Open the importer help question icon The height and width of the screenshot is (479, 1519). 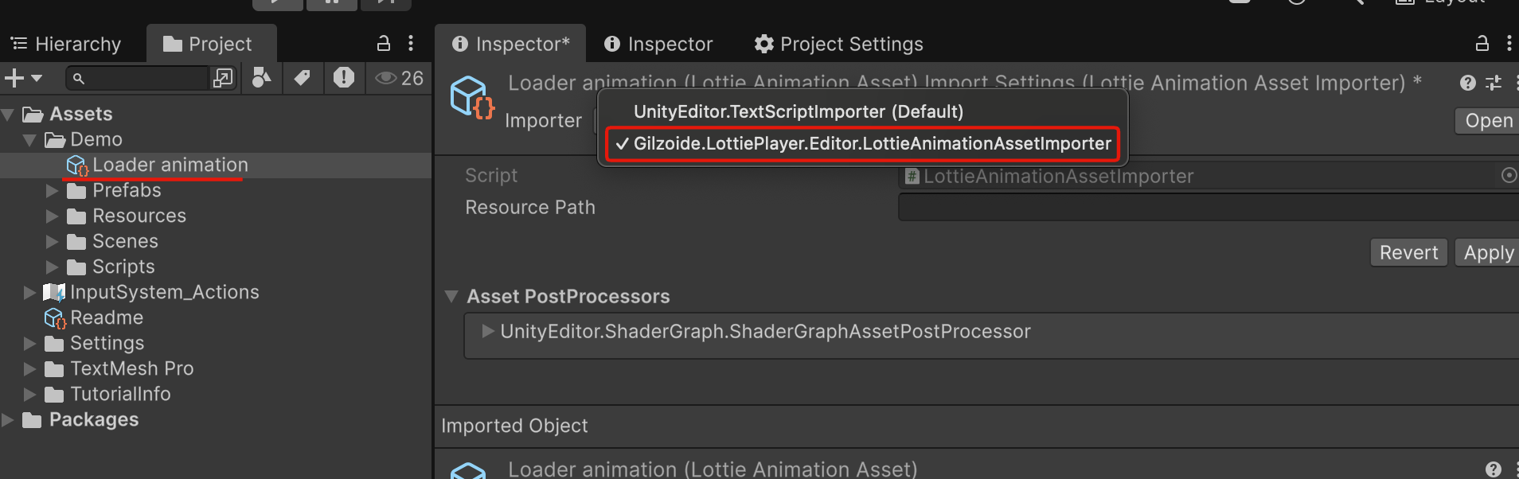(x=1468, y=83)
